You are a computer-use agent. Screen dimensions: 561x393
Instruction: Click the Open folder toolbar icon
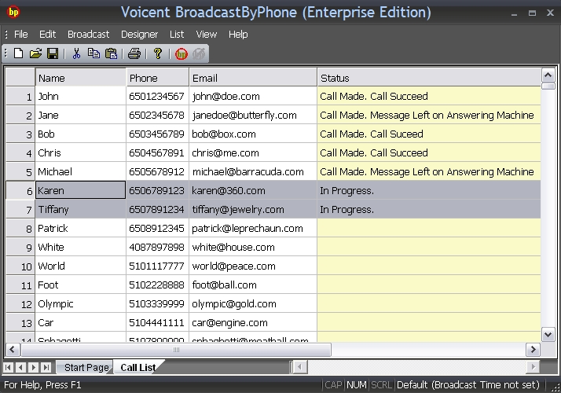click(35, 53)
